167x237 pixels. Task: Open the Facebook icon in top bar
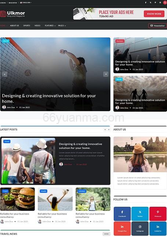146,3
